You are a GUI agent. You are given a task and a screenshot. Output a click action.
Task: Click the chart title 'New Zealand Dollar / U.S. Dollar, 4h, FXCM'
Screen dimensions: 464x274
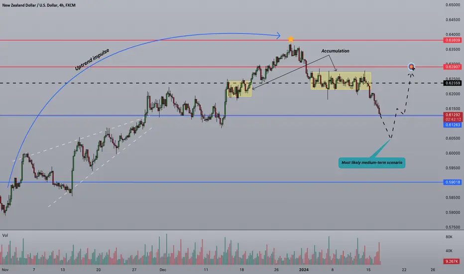[39, 5]
